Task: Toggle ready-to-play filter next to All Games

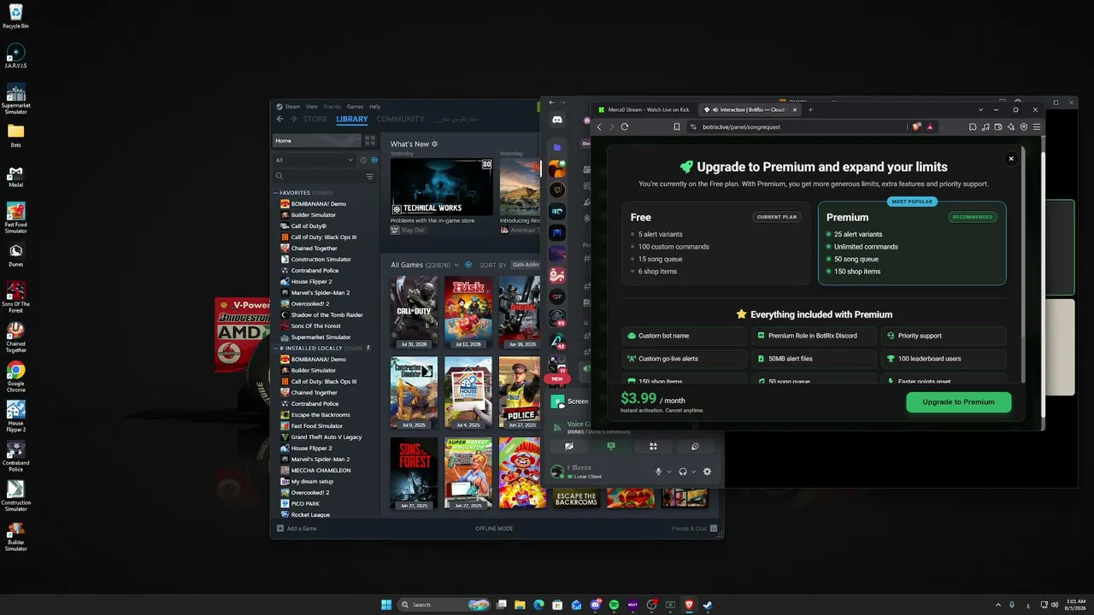Action: click(468, 265)
